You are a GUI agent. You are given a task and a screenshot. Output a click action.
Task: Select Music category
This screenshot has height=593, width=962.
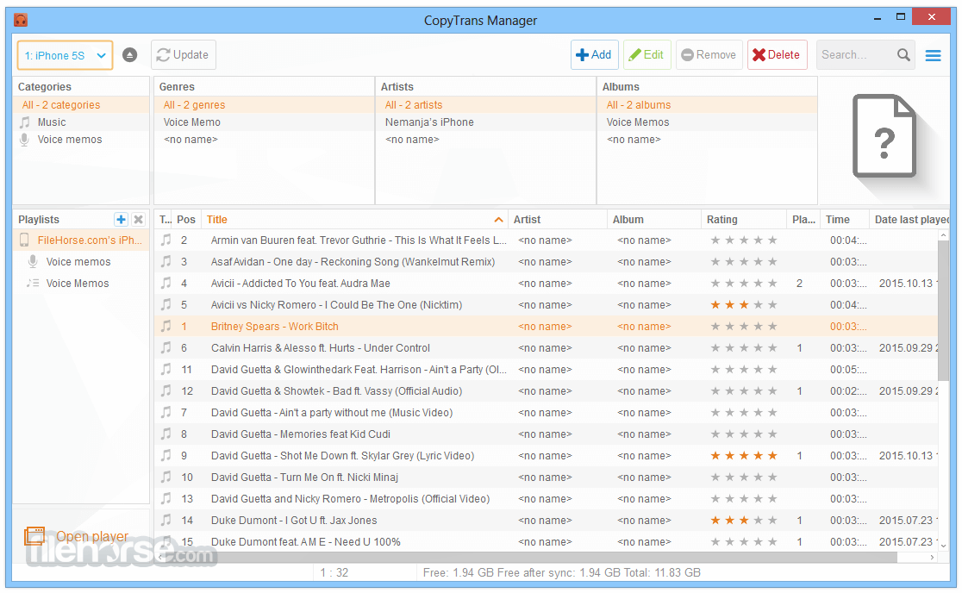[x=81, y=122]
